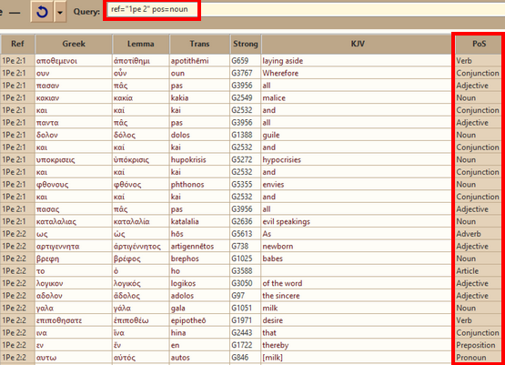
Task: Sort by the Greek column header
Action: point(74,44)
